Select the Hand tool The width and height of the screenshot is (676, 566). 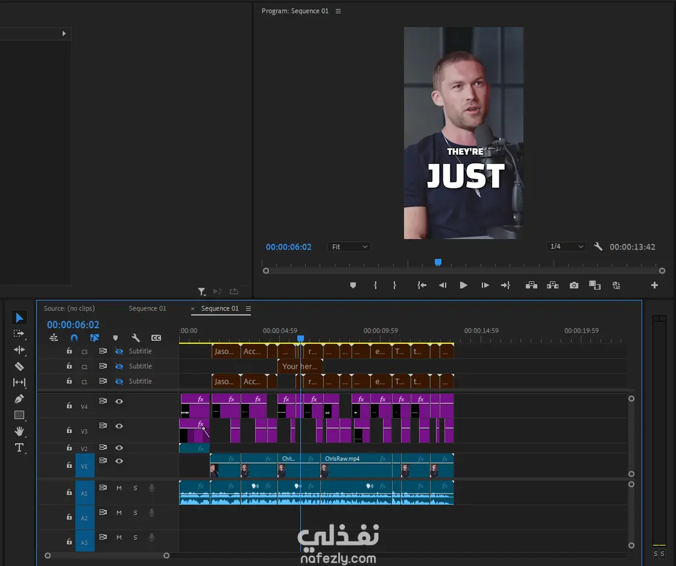click(x=19, y=431)
